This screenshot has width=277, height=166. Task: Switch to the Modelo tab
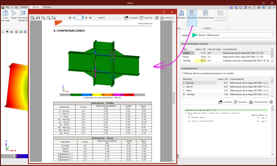click(24, 7)
